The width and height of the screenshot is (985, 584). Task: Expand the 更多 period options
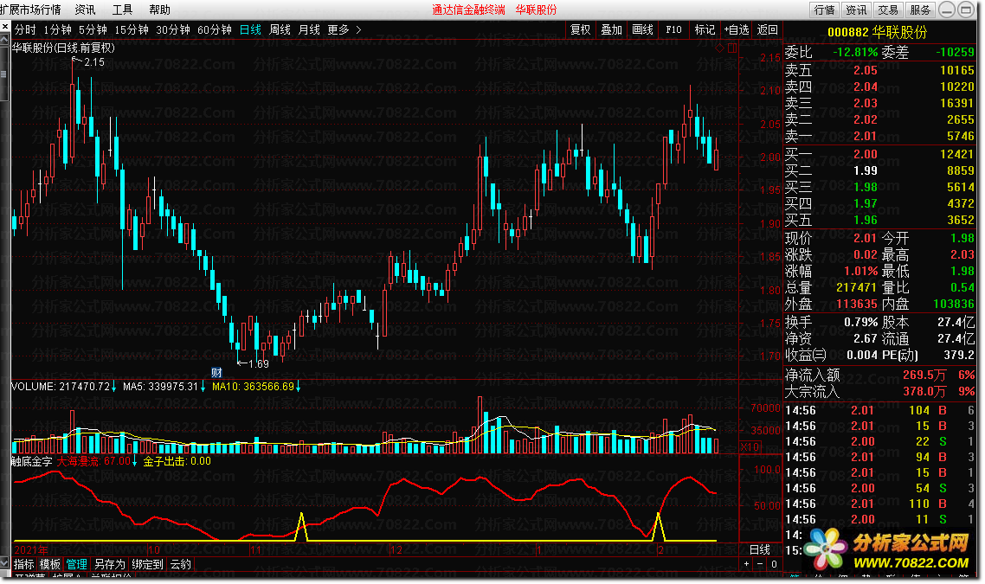(x=344, y=29)
